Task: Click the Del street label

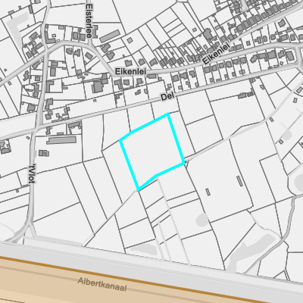Action: [167, 96]
